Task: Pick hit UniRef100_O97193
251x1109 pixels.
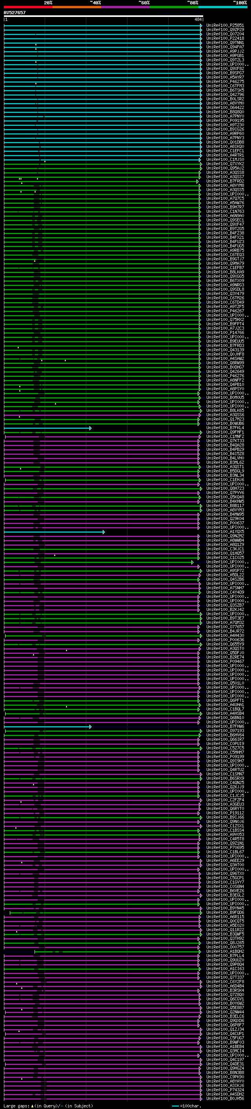Action: pos(225,731)
